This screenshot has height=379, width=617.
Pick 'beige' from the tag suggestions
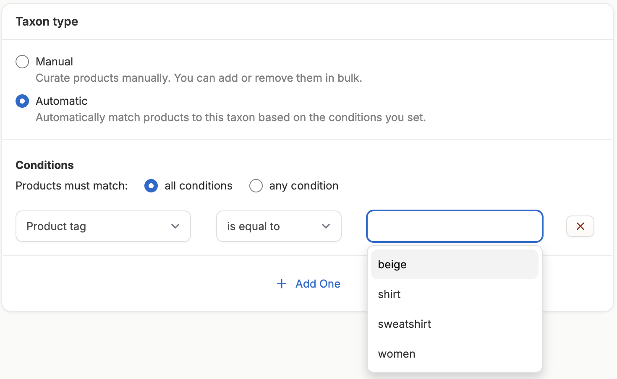(455, 265)
